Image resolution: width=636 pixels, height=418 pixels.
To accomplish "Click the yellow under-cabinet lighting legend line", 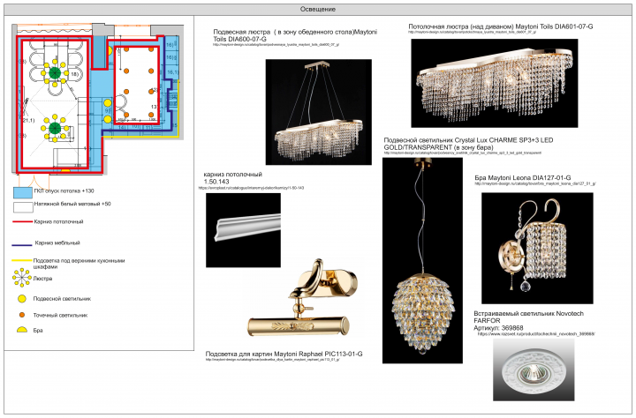I will tap(22, 260).
